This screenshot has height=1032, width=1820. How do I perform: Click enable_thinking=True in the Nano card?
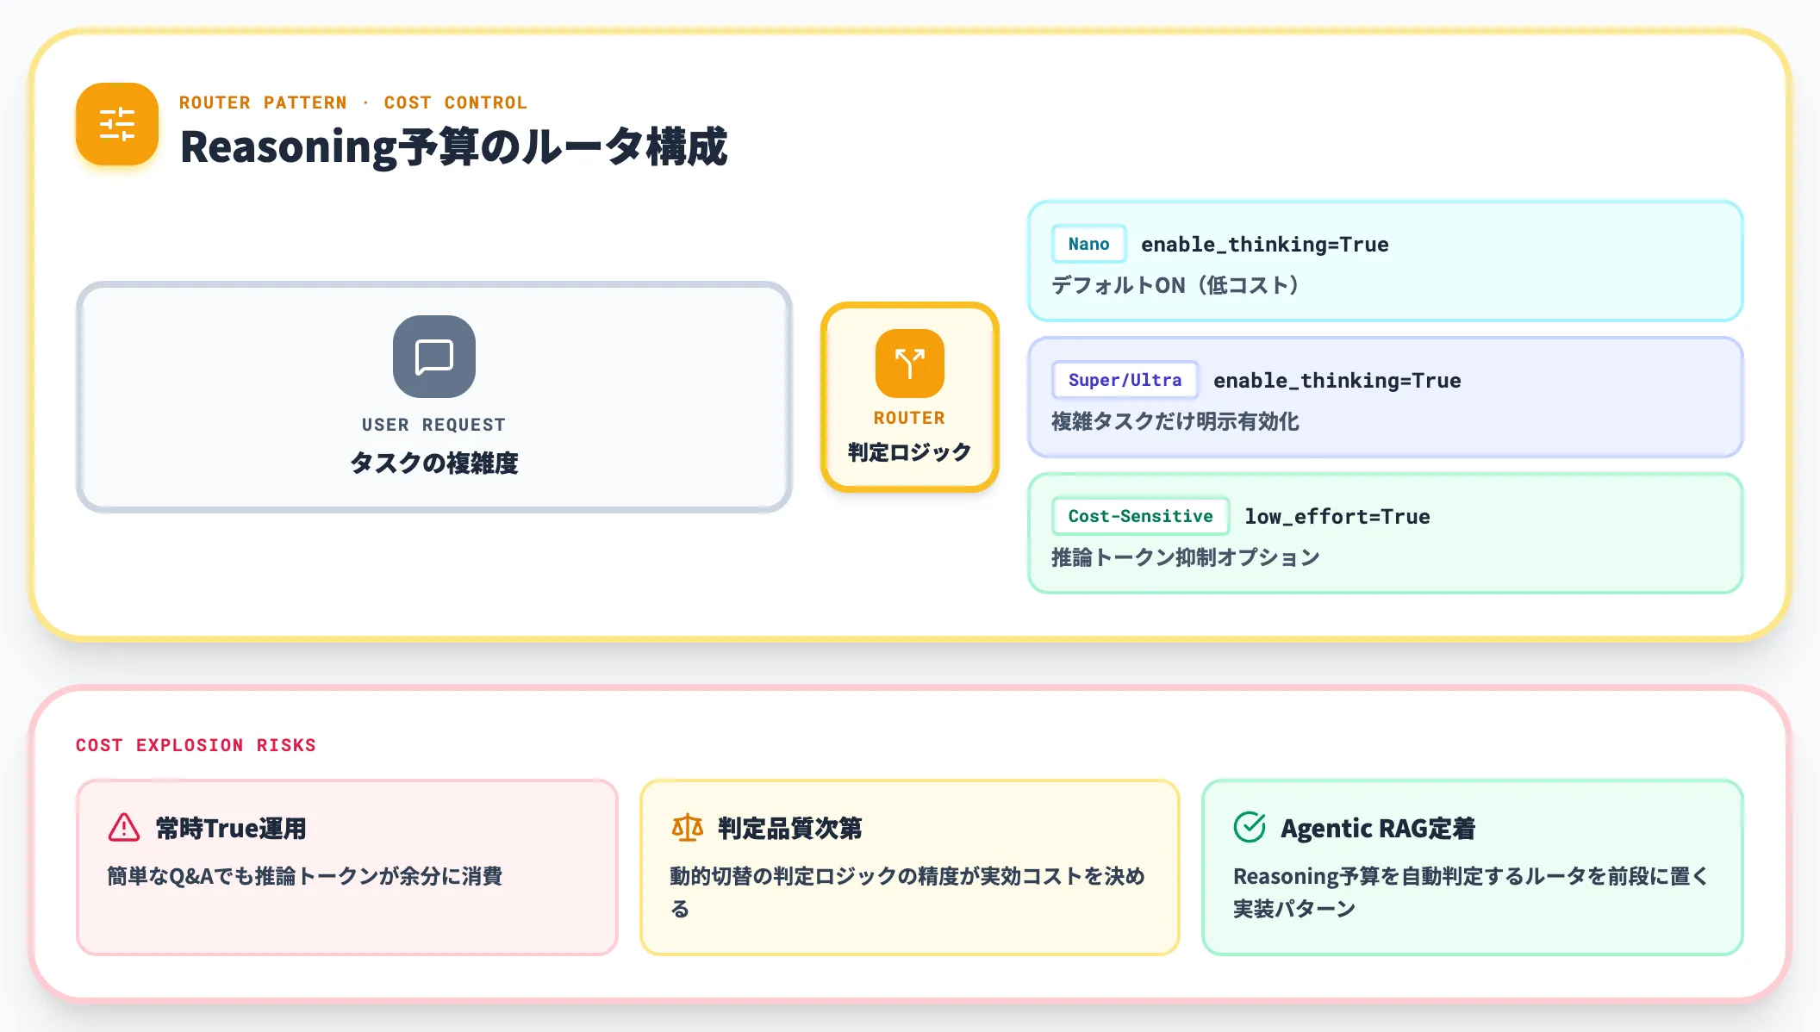(1264, 245)
